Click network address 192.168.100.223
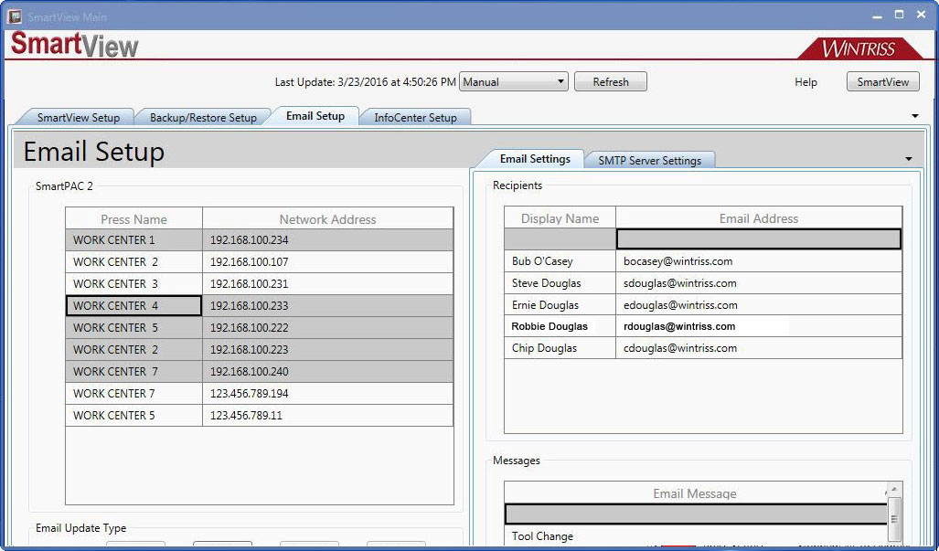Viewport: 939px width, 551px height. point(249,349)
